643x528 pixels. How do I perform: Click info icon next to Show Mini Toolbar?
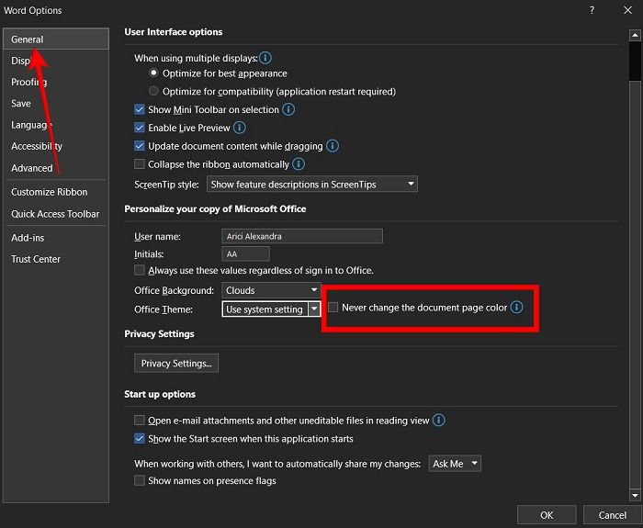288,109
